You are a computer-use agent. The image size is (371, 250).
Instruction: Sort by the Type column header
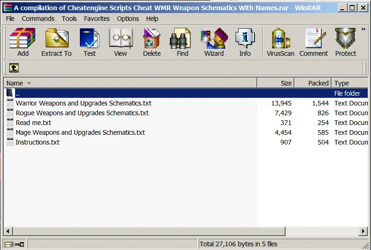[350, 83]
